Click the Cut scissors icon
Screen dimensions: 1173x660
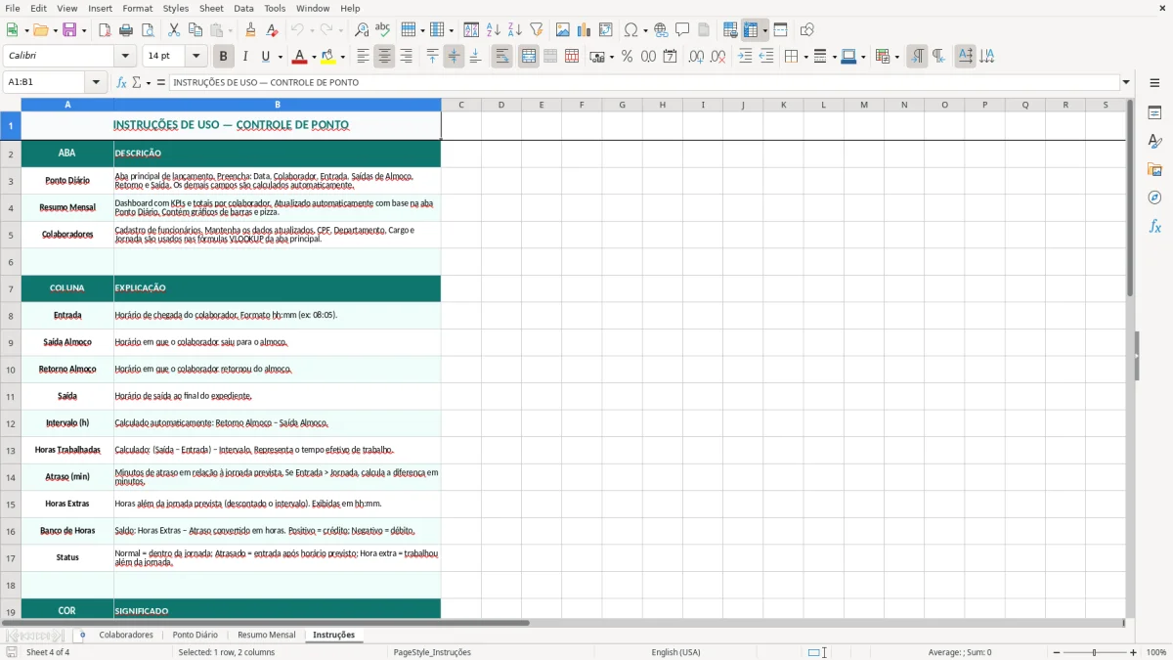click(x=174, y=30)
